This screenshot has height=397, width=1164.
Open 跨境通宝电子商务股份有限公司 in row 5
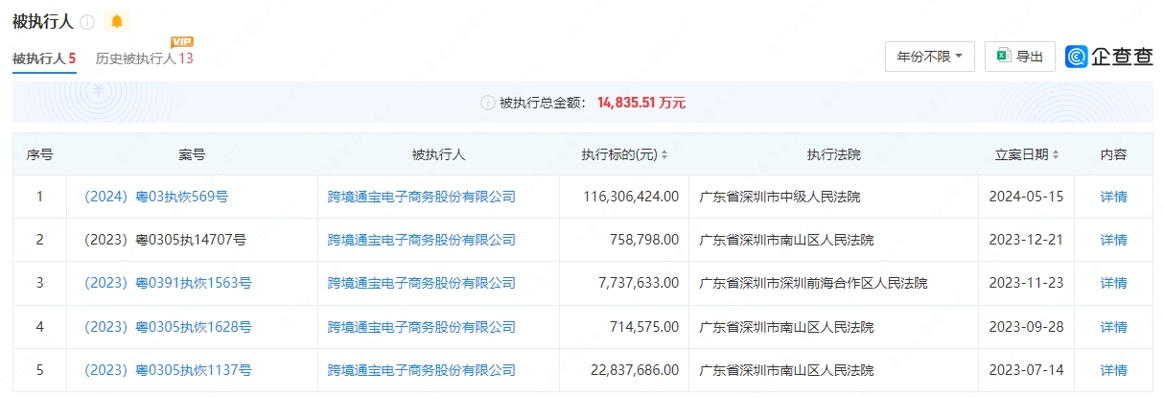point(422,370)
